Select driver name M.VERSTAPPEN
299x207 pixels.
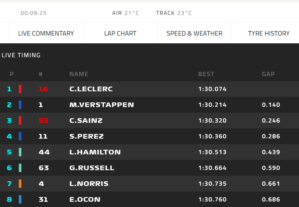tap(102, 105)
